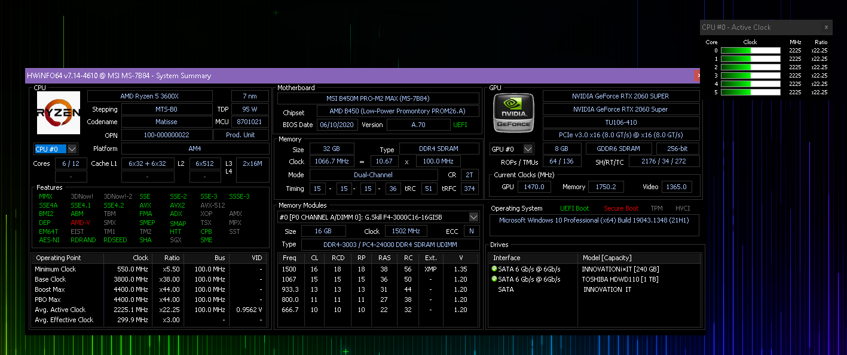
Task: Click the NVIDIA GeForce GPU logo
Action: pyautogui.click(x=512, y=113)
